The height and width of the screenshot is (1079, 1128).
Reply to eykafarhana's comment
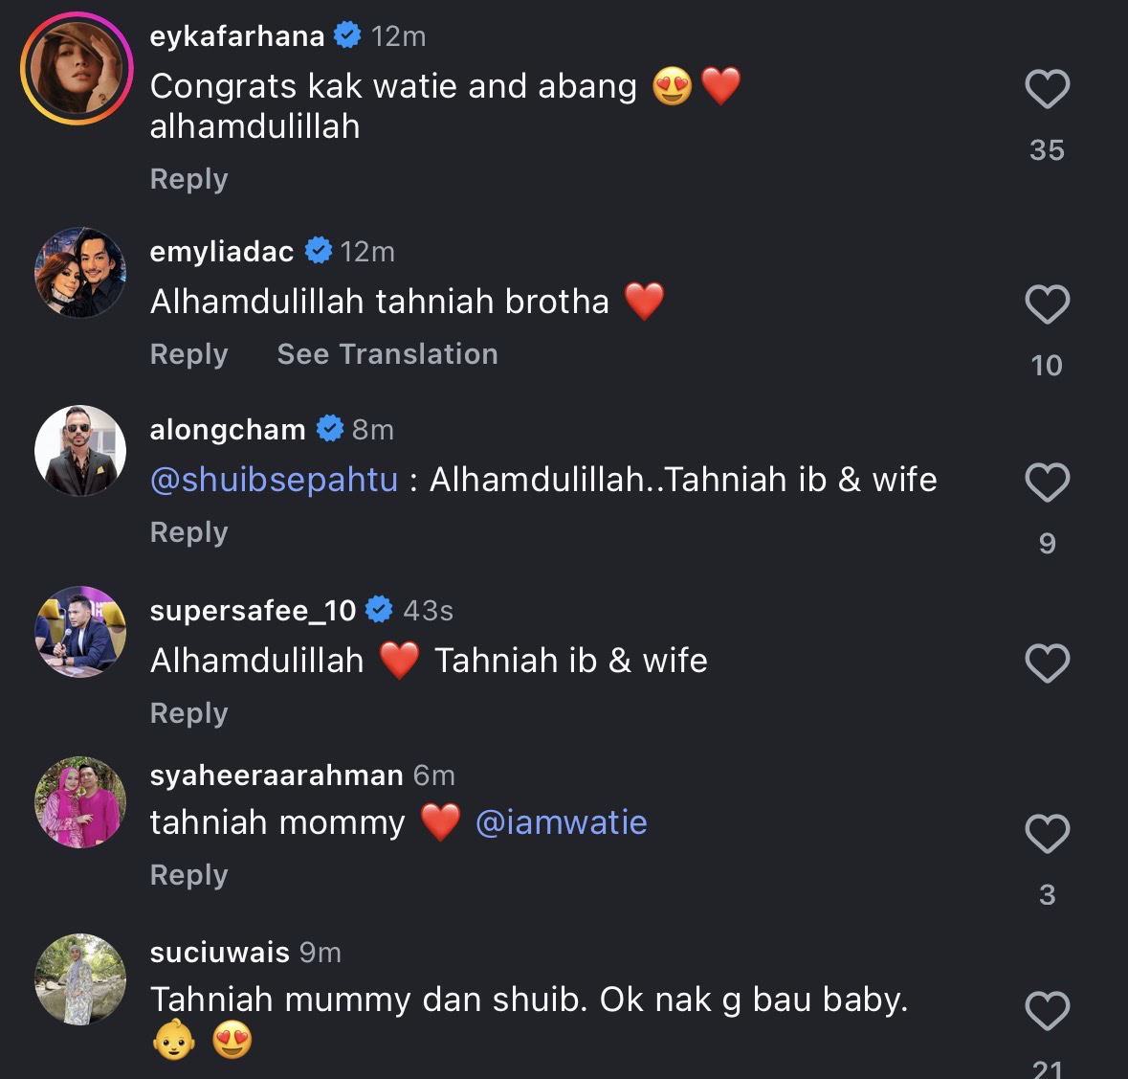point(188,179)
